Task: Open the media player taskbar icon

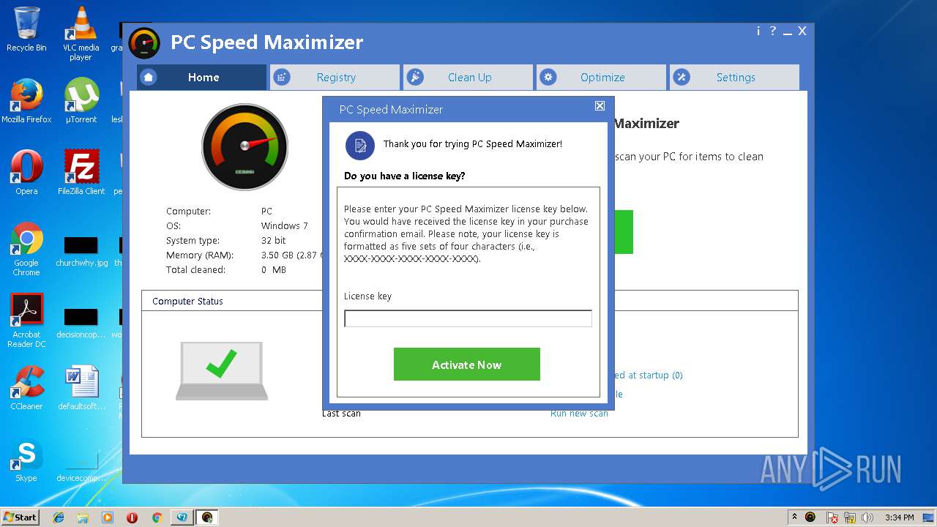Action: click(x=108, y=517)
